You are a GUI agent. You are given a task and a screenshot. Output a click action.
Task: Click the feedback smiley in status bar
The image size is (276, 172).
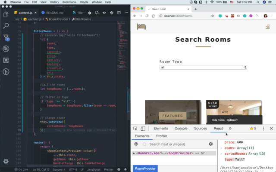coord(119,169)
